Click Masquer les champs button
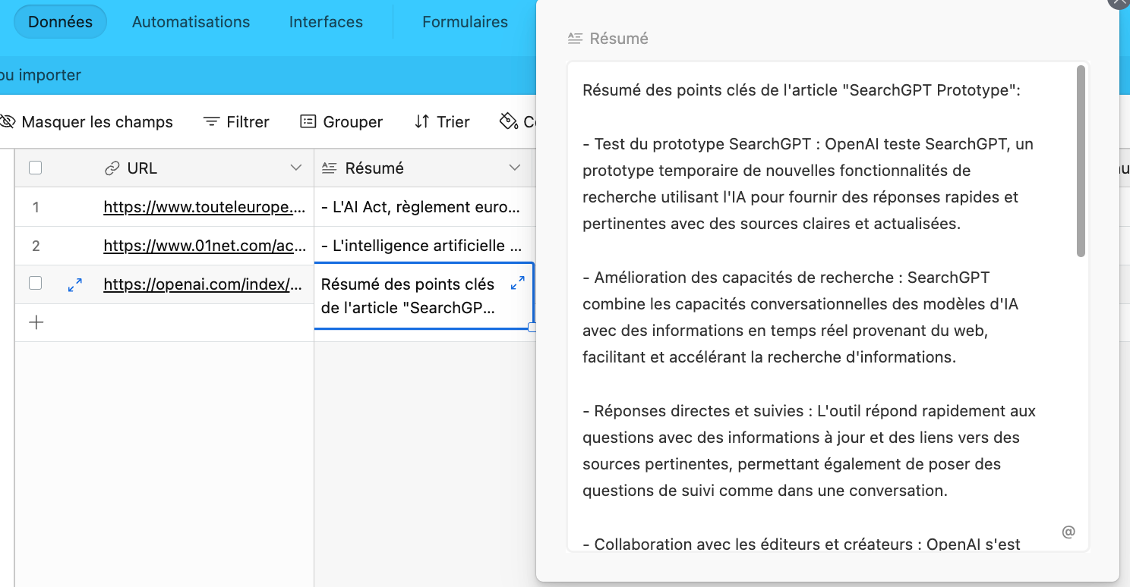This screenshot has height=587, width=1130. pos(87,122)
